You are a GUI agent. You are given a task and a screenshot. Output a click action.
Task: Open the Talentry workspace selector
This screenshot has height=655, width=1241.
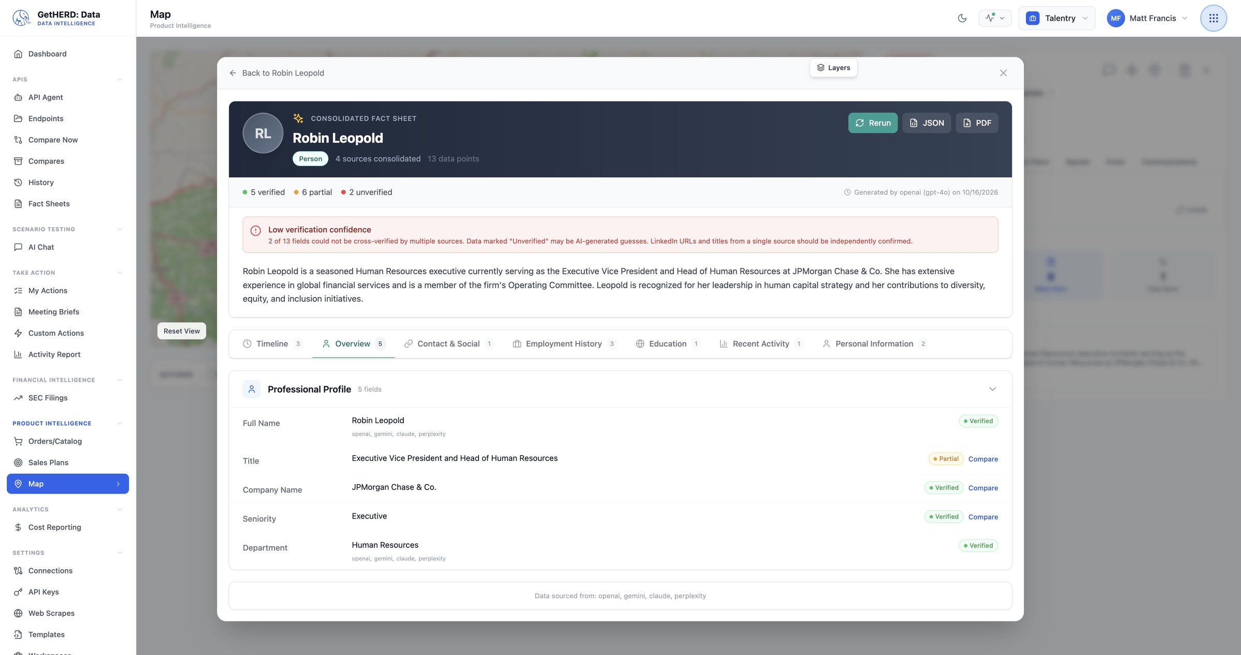pyautogui.click(x=1056, y=18)
